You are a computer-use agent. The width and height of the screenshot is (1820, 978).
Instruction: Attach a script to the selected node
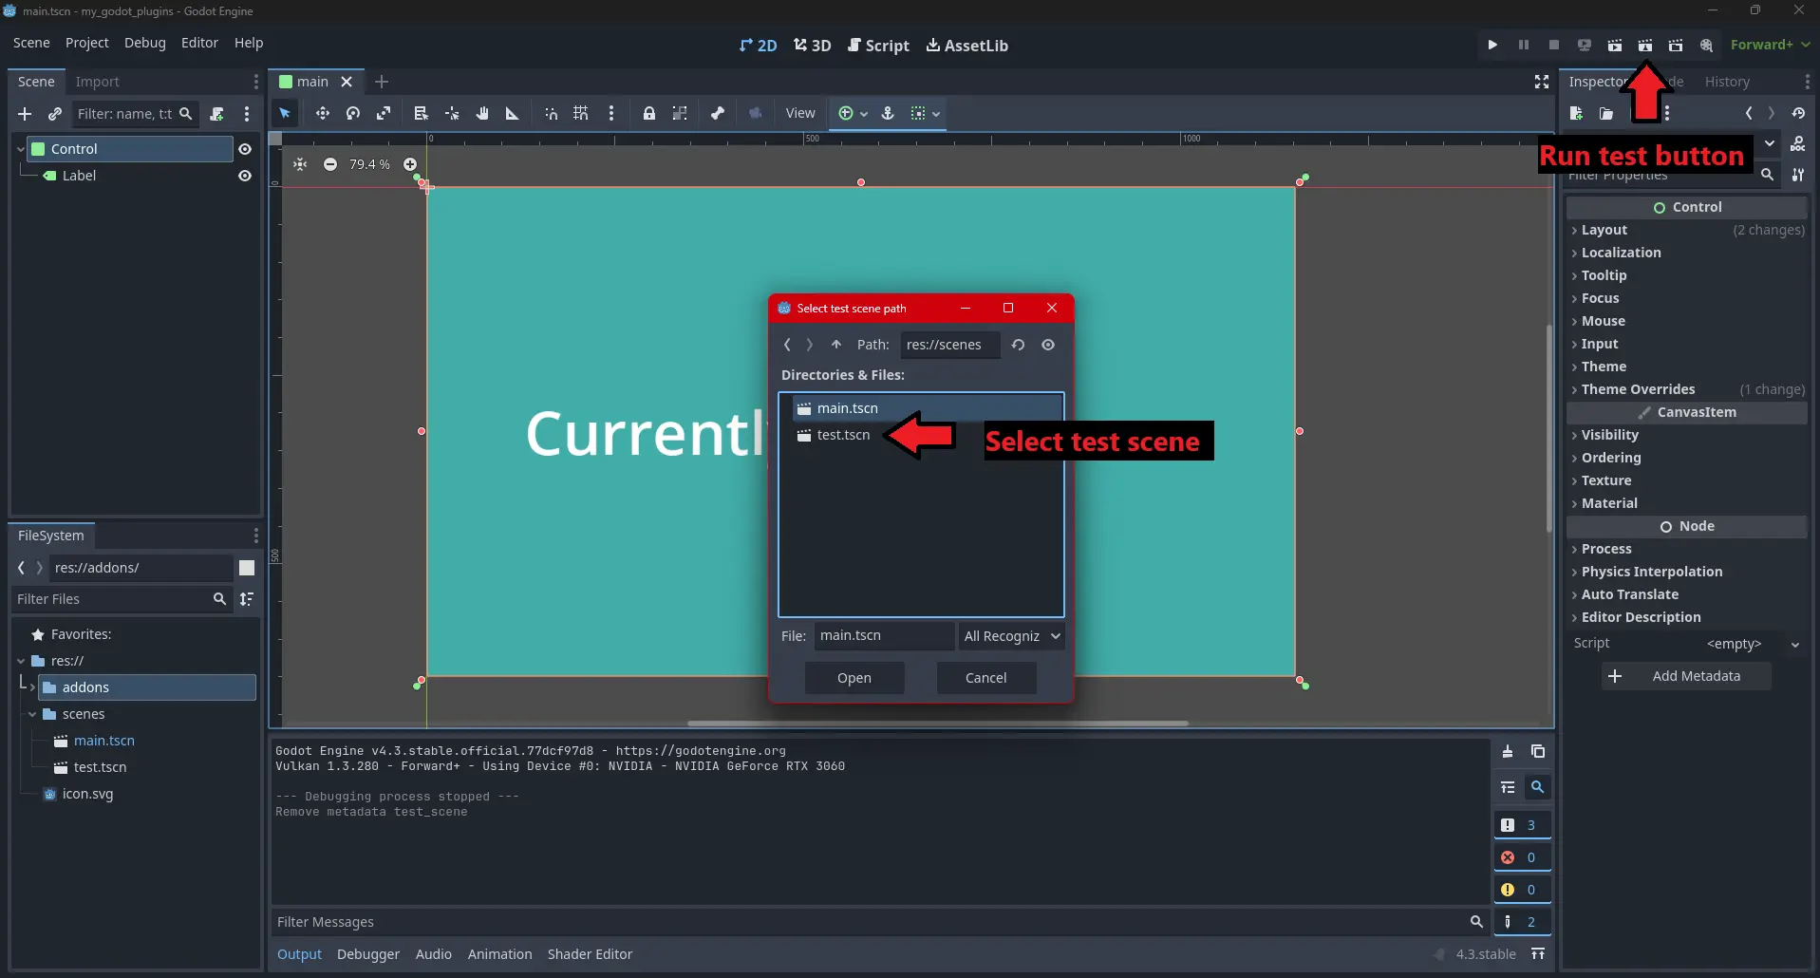click(x=216, y=114)
